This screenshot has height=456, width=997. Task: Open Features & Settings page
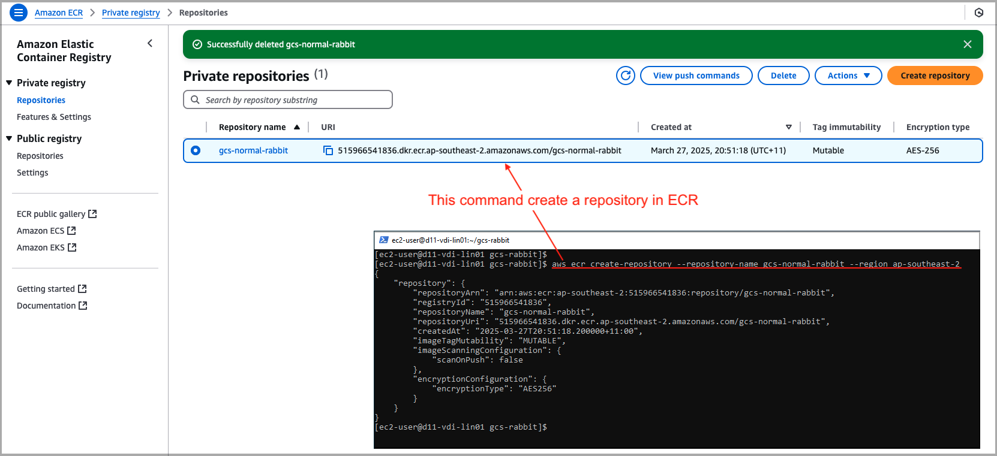click(54, 117)
